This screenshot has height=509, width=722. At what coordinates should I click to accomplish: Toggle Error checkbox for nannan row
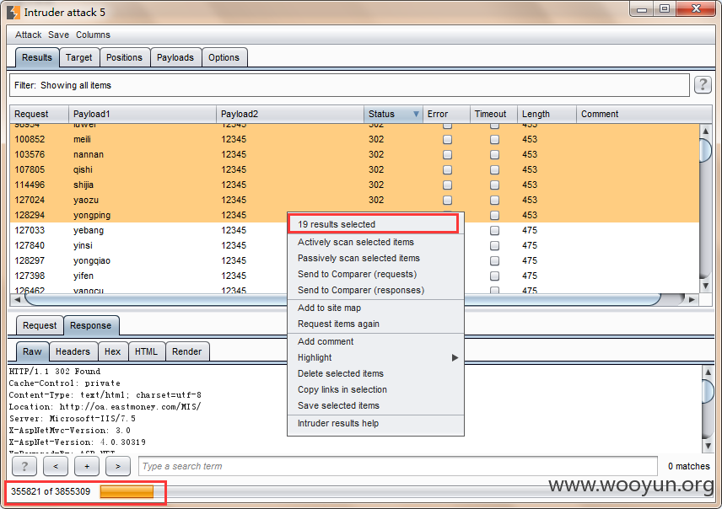pyautogui.click(x=447, y=154)
